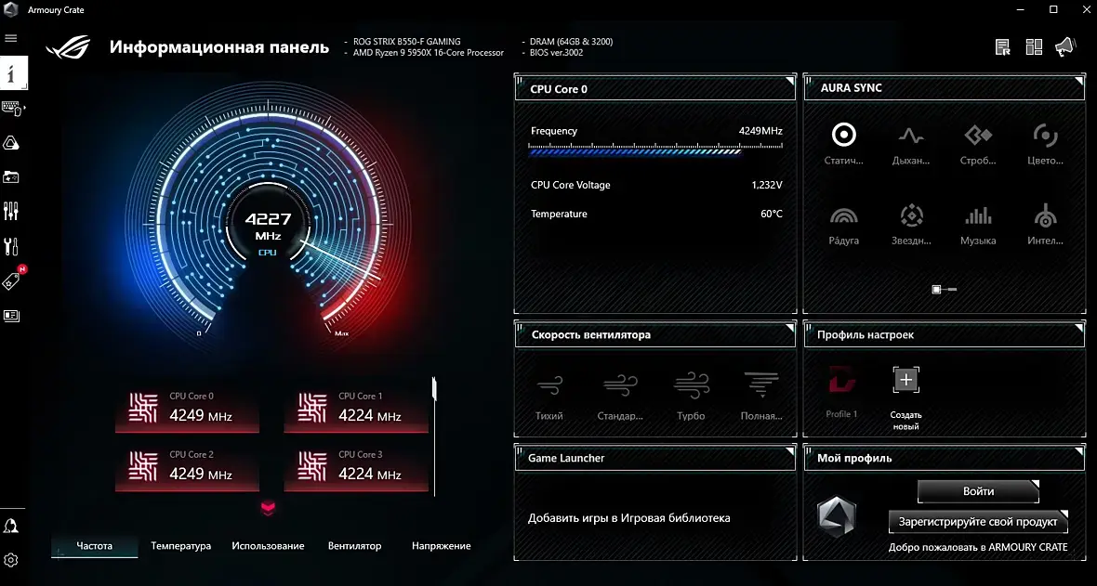Click the Armoury Crate avatar in Мой профиль
The width and height of the screenshot is (1097, 586).
click(x=837, y=516)
